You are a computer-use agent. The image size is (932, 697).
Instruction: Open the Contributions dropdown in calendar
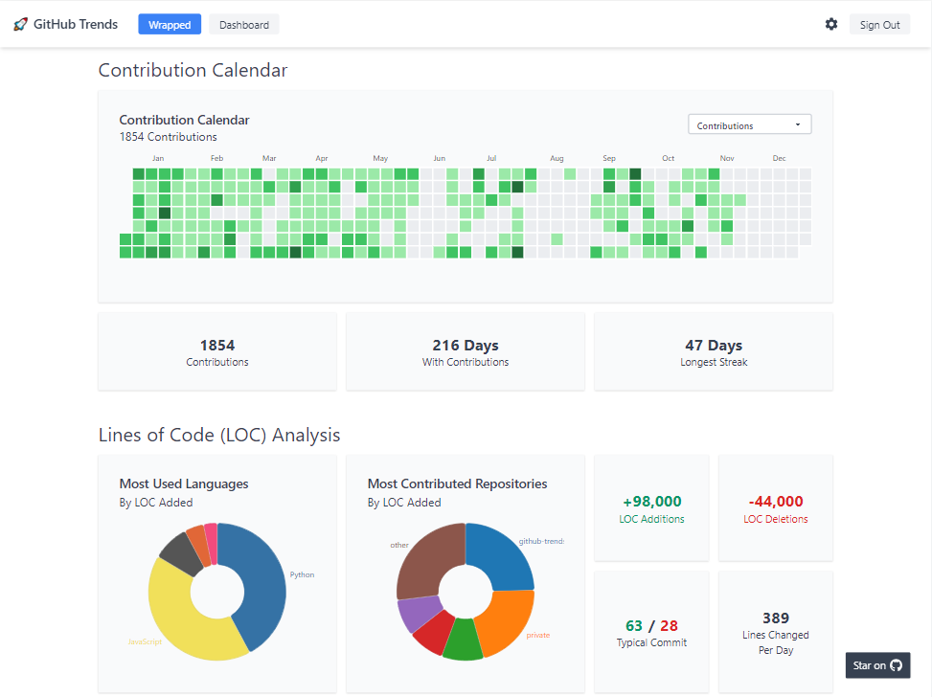coord(749,125)
